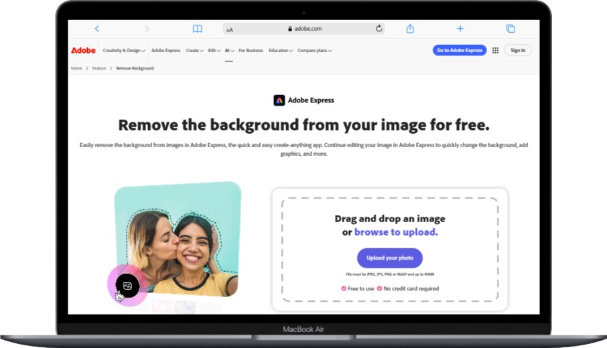607x348 pixels.
Task: Click the Sign in button
Action: coord(518,50)
